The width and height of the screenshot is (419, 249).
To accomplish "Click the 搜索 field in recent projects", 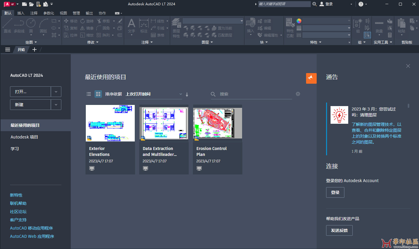I will tap(251, 94).
